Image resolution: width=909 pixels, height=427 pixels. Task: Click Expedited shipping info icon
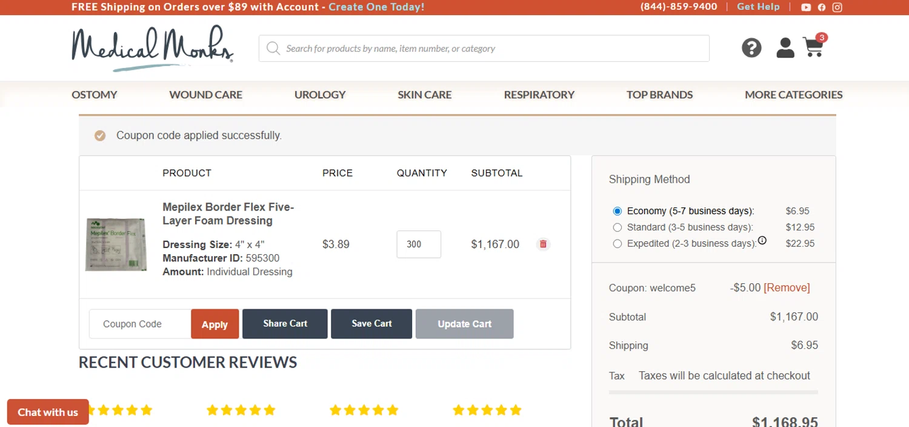[762, 240]
